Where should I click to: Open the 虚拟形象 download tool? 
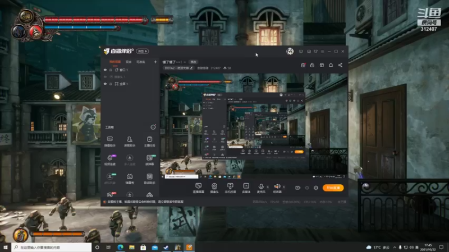109,179
